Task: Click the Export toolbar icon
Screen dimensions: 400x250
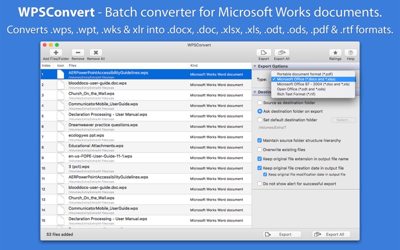Action: point(264,52)
